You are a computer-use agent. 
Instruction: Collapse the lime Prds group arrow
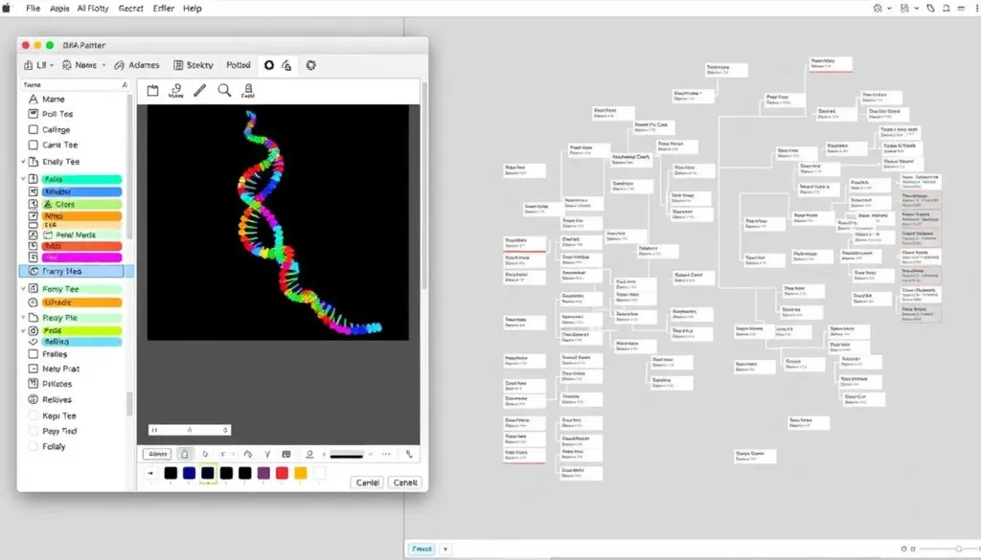point(24,330)
